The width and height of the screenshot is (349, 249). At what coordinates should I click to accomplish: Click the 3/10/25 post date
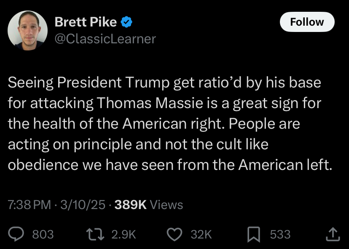(83, 204)
